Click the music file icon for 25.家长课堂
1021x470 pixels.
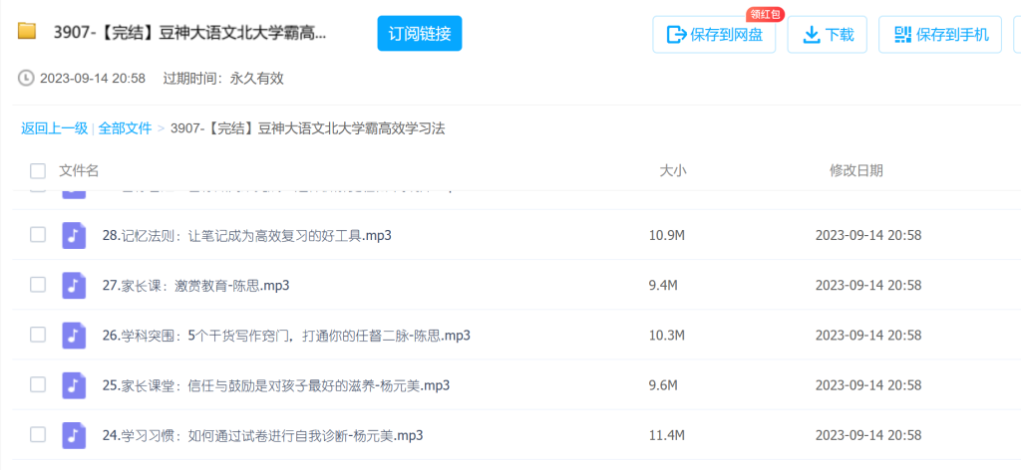74,385
